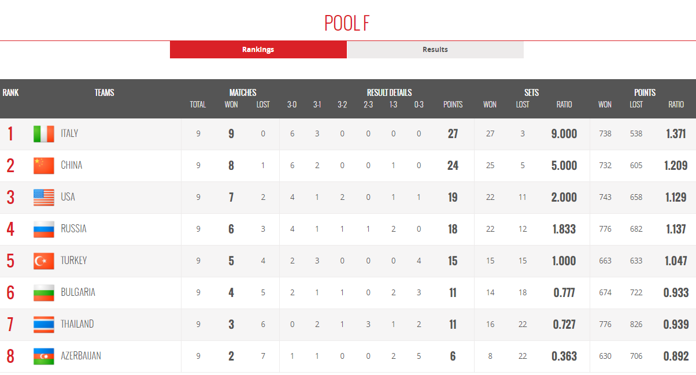
Task: Click the Turkey team name
Action: tap(74, 261)
